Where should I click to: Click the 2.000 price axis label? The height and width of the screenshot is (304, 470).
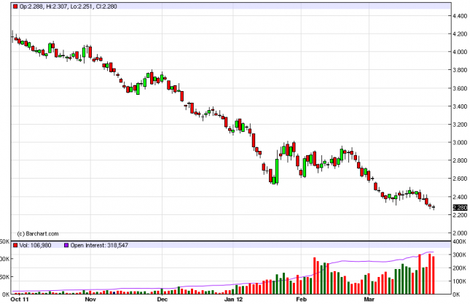click(x=460, y=233)
